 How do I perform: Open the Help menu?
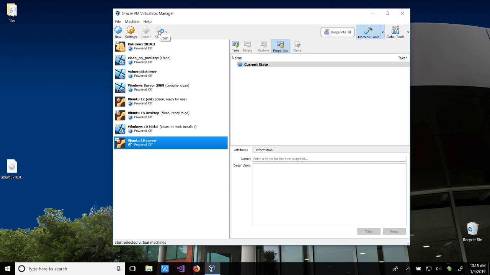(147, 22)
